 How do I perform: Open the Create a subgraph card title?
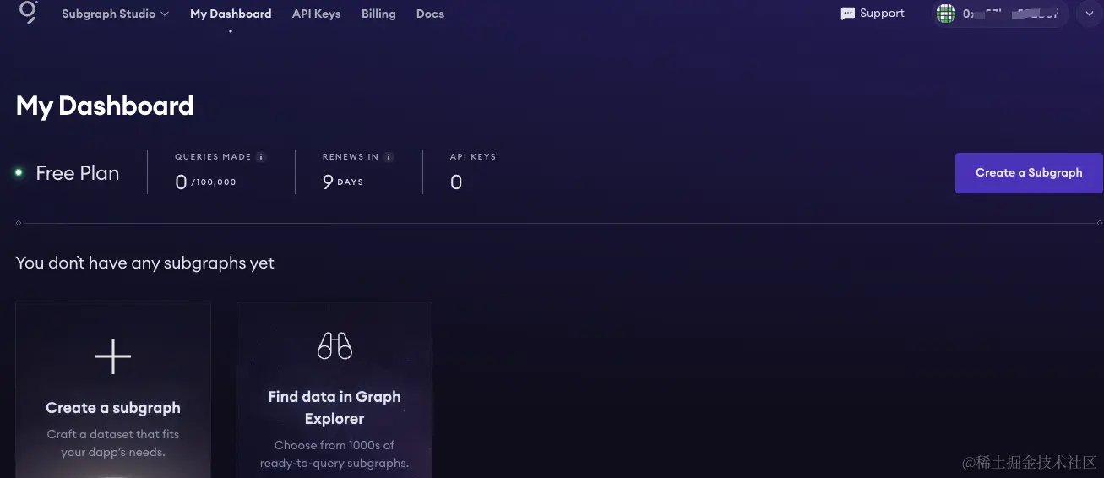(x=113, y=408)
